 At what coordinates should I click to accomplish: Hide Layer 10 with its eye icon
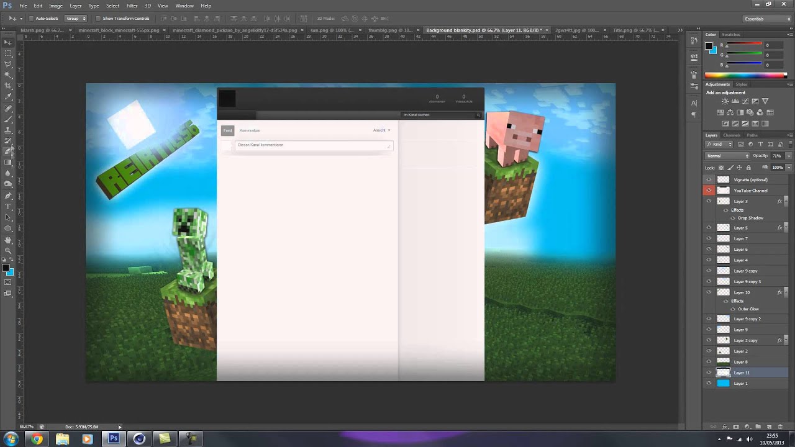point(709,292)
